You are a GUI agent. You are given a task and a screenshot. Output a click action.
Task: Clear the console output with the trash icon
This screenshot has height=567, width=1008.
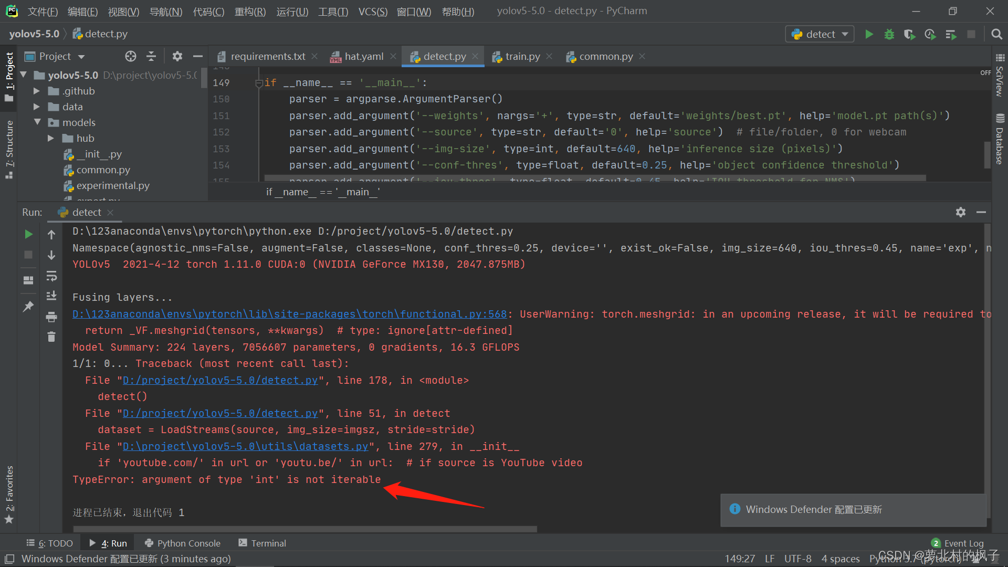(x=51, y=337)
